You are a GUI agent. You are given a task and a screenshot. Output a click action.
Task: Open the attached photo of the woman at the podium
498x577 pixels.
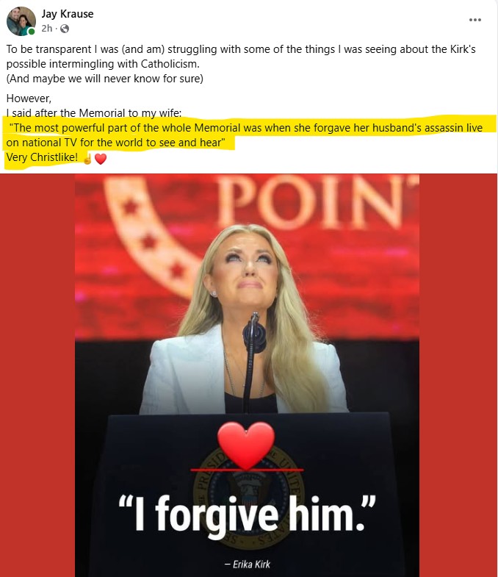point(247,376)
